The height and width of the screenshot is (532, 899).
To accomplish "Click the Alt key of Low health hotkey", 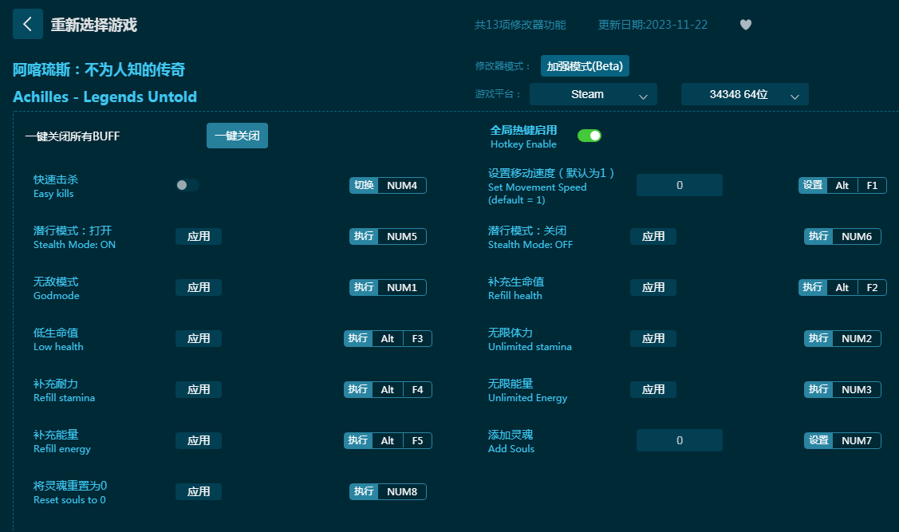I will 388,339.
